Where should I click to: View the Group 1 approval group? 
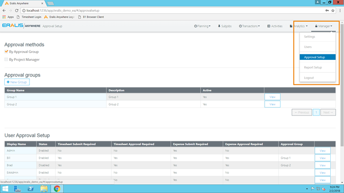tap(272, 97)
